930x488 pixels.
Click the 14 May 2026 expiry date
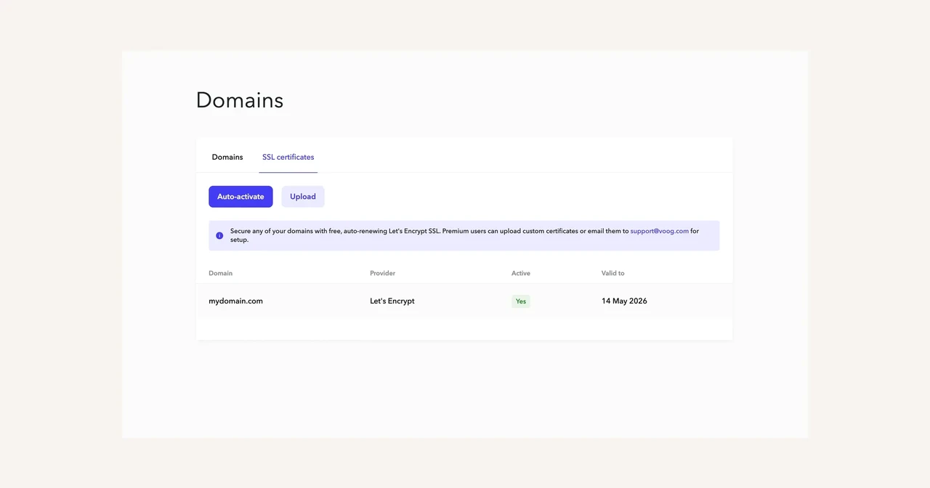[x=624, y=301]
